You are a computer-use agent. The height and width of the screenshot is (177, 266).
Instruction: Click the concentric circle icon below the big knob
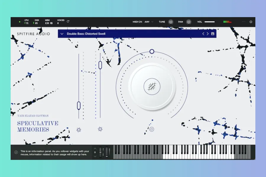tap(152, 129)
